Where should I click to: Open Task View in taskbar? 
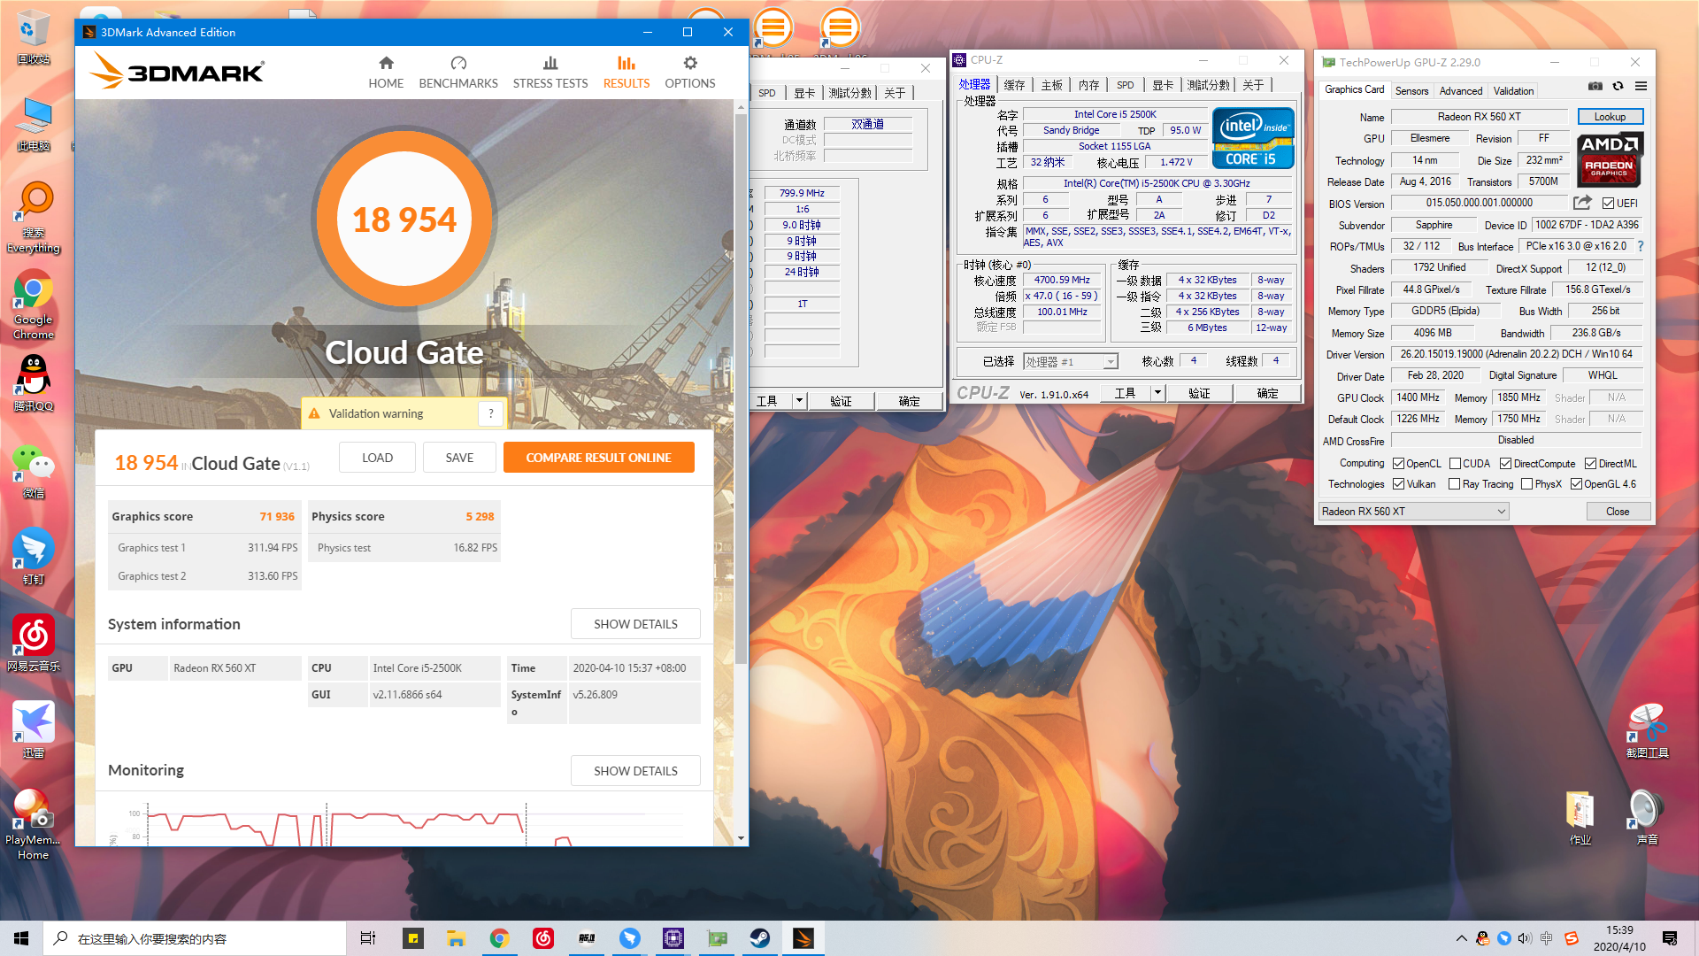(367, 938)
